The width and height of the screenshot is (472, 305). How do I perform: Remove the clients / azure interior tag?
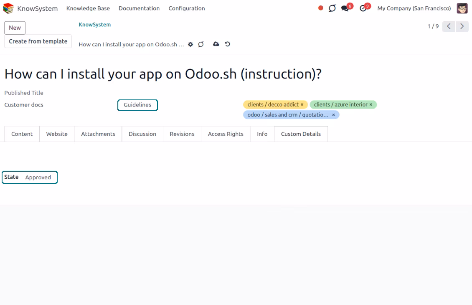[371, 104]
